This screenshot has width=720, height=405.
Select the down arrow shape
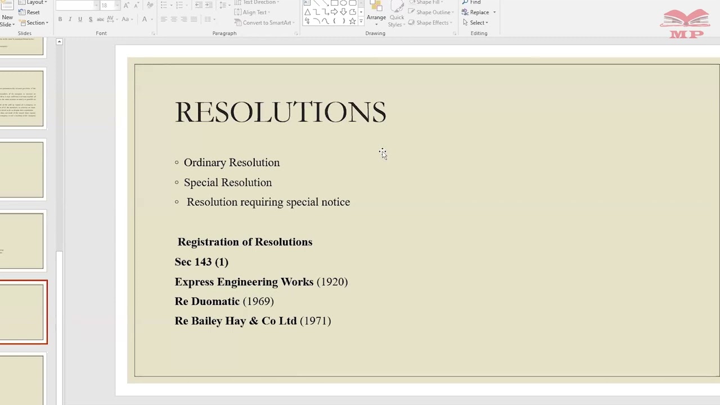(x=343, y=12)
